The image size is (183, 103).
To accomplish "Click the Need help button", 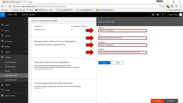I will coord(158,101).
